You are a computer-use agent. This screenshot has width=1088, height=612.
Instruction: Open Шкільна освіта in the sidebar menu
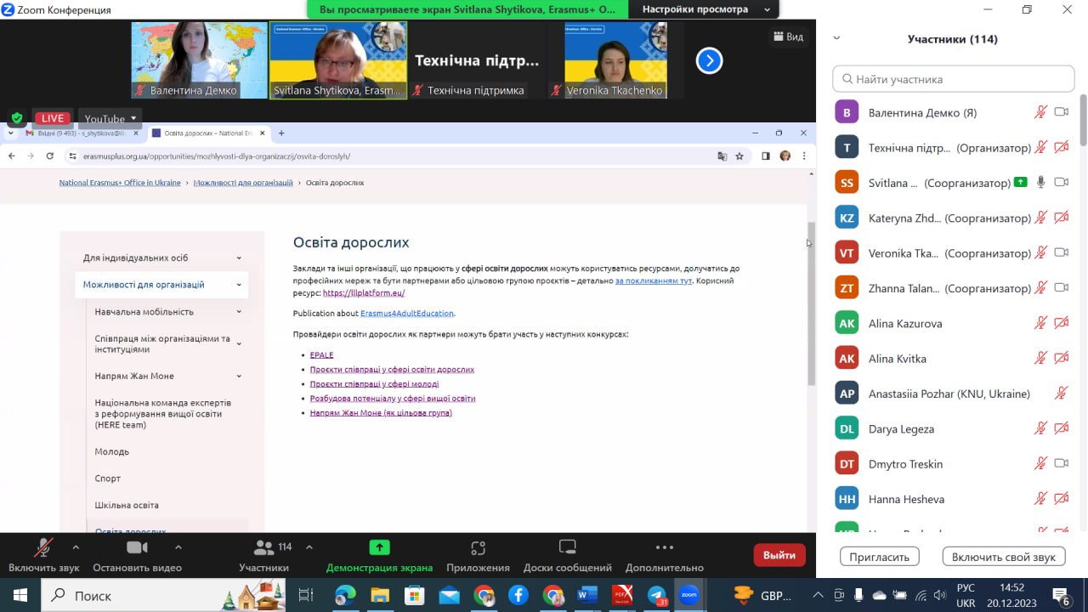[x=127, y=505]
